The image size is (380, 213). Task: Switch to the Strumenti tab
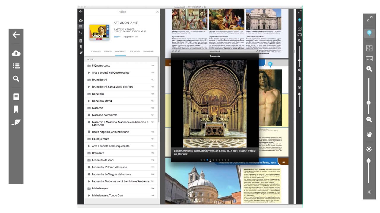(x=135, y=51)
